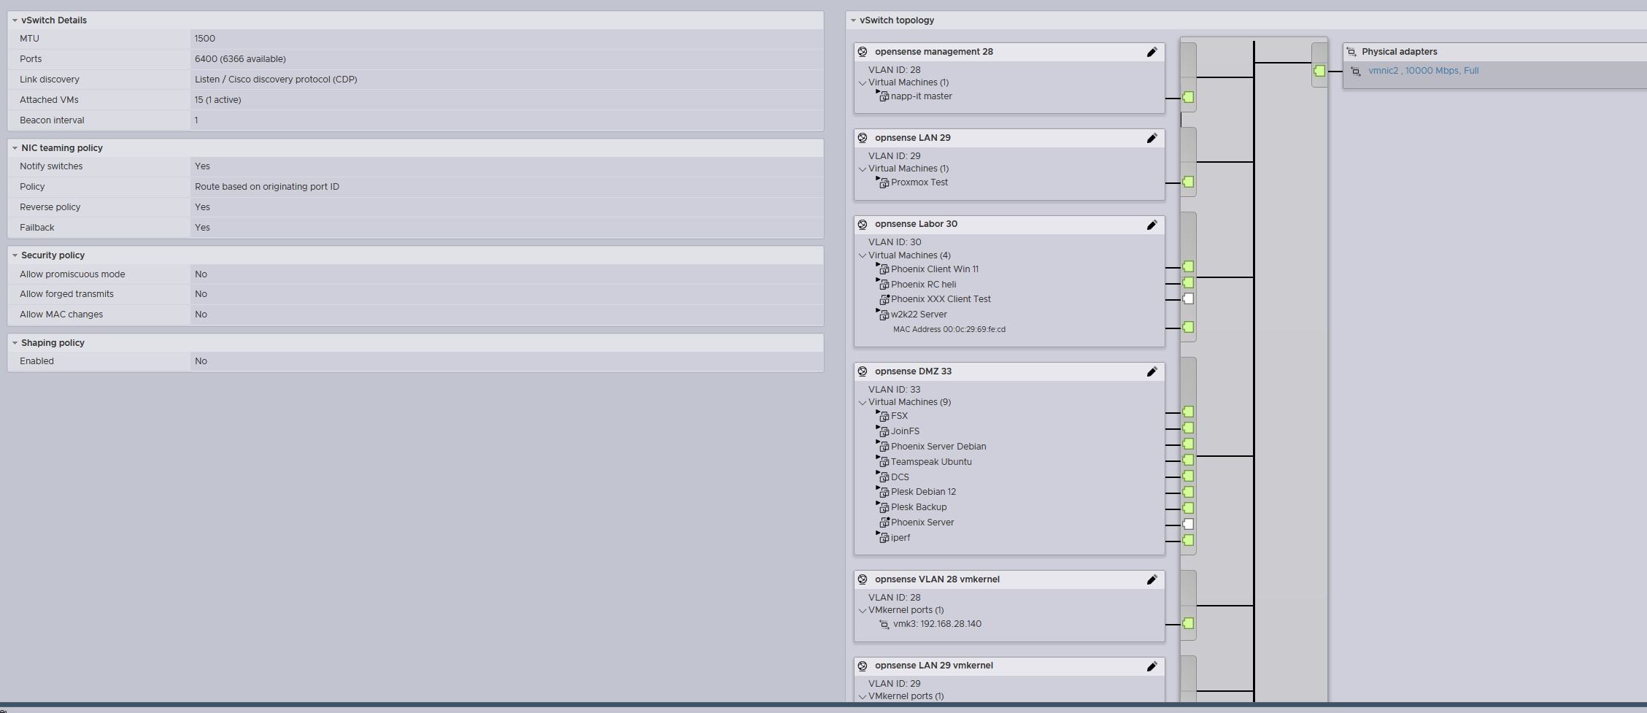The height and width of the screenshot is (713, 1647).
Task: Click the Allow forged transmits row label
Action: (x=66, y=294)
